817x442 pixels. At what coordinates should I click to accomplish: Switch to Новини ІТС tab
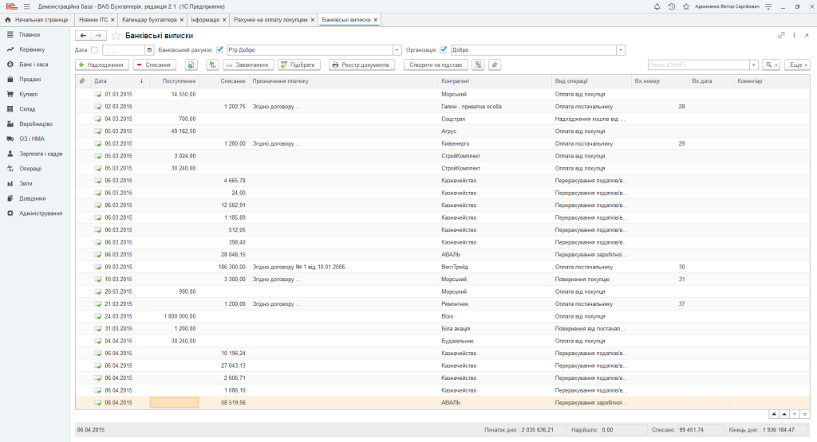pyautogui.click(x=93, y=20)
